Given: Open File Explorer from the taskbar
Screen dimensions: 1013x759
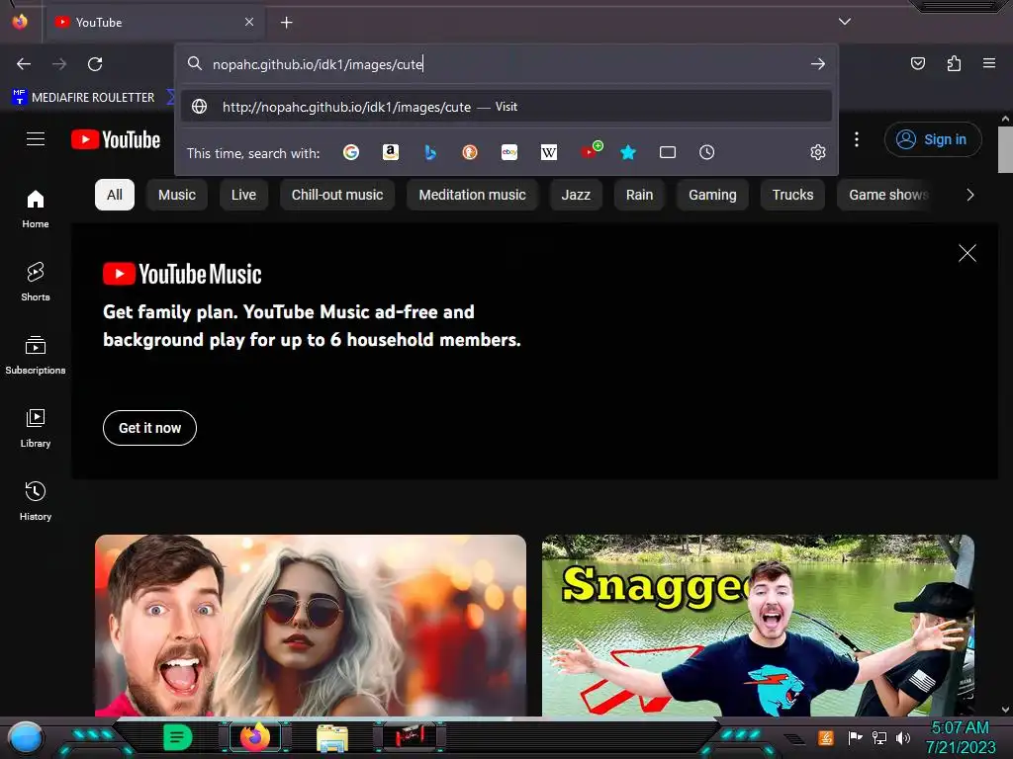Looking at the screenshot, I should pos(332,738).
